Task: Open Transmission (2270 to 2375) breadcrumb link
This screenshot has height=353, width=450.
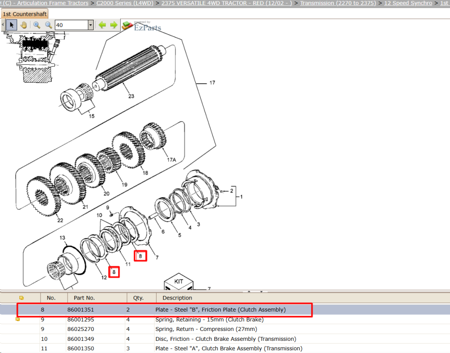Action: click(338, 3)
